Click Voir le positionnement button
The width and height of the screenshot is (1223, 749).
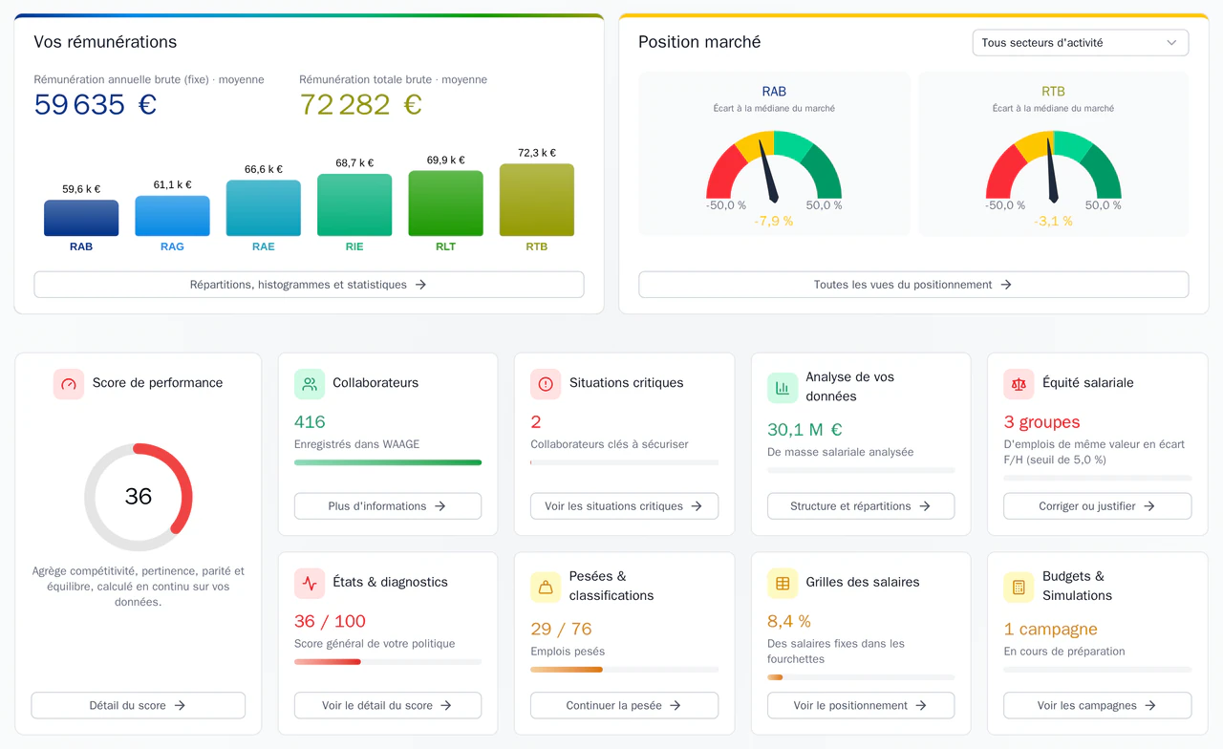coord(861,705)
